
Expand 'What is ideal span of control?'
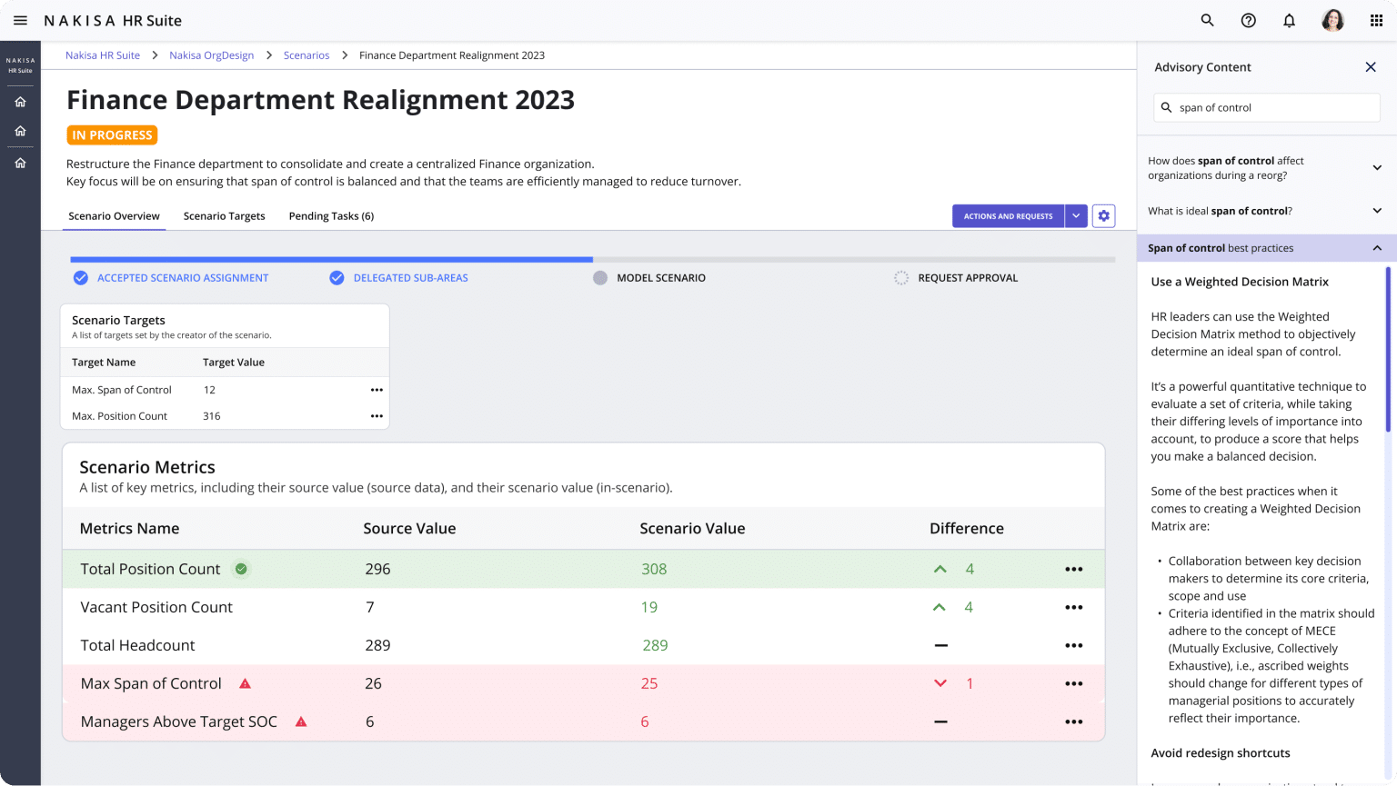click(1376, 210)
